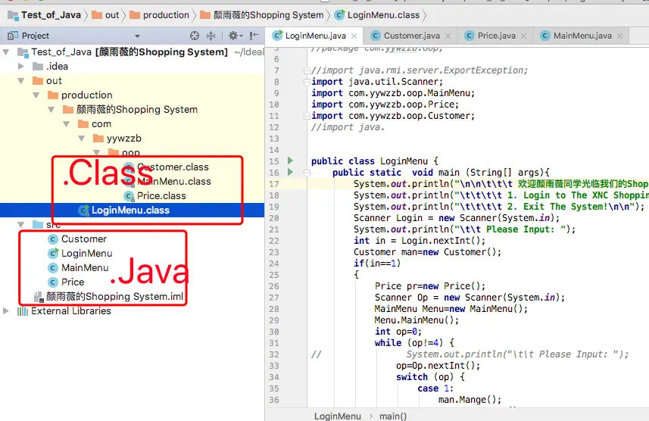Collapse the com folder

point(66,123)
